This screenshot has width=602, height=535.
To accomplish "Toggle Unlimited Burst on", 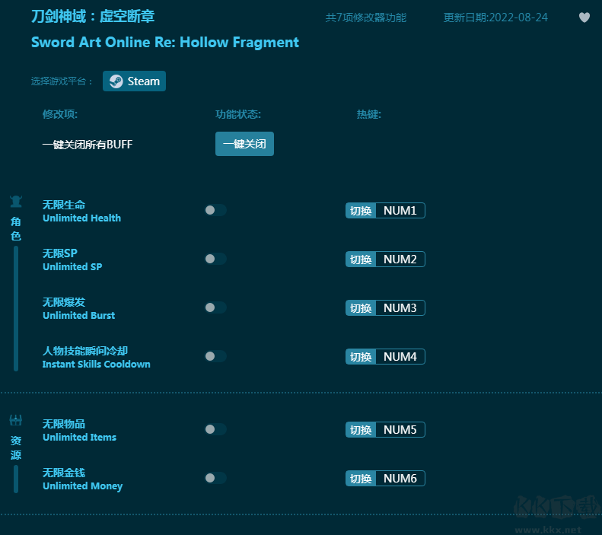I will point(215,308).
